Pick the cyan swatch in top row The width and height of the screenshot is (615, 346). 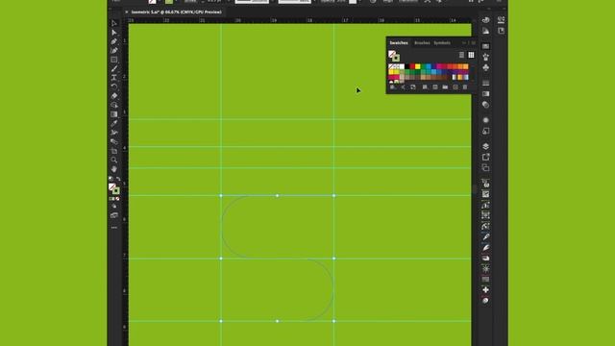point(429,66)
